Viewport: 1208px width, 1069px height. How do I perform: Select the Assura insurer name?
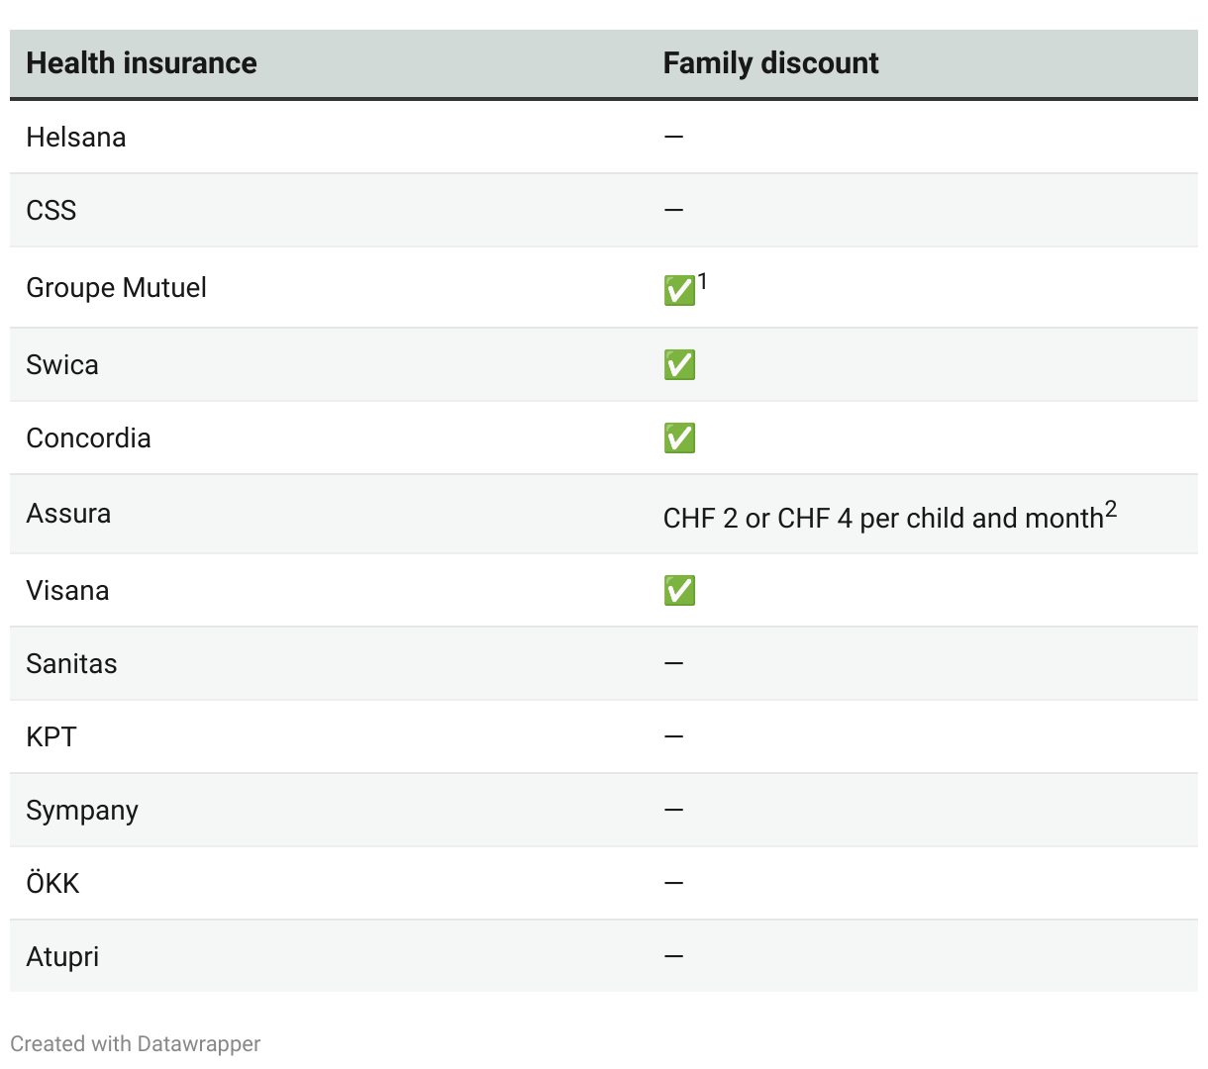click(68, 514)
